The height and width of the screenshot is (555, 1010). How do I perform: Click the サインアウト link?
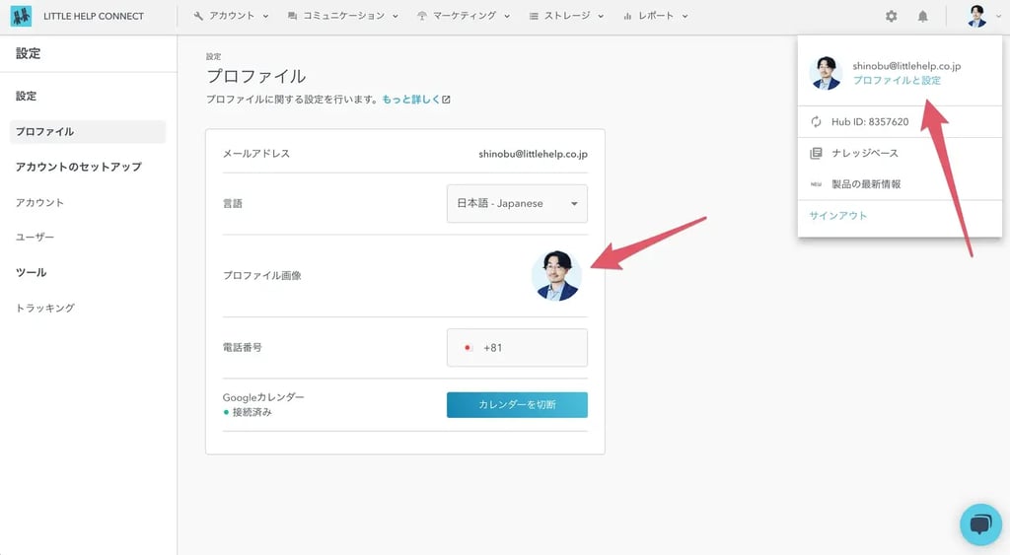click(x=837, y=216)
